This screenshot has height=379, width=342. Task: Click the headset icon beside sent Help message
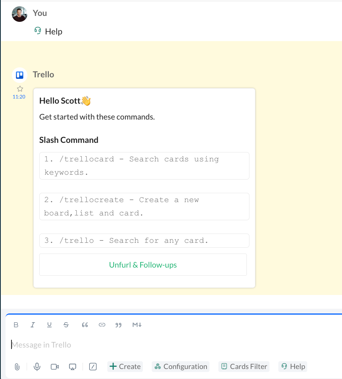pos(38,31)
